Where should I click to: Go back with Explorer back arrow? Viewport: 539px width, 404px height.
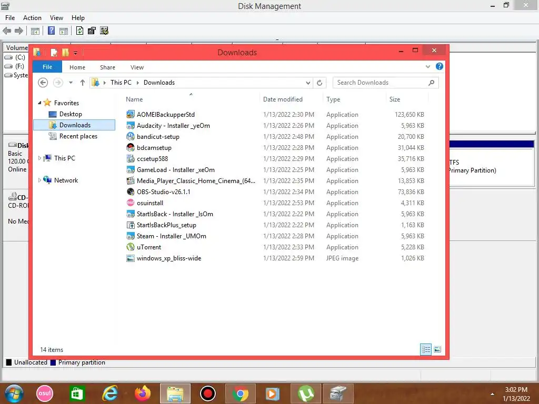(43, 83)
